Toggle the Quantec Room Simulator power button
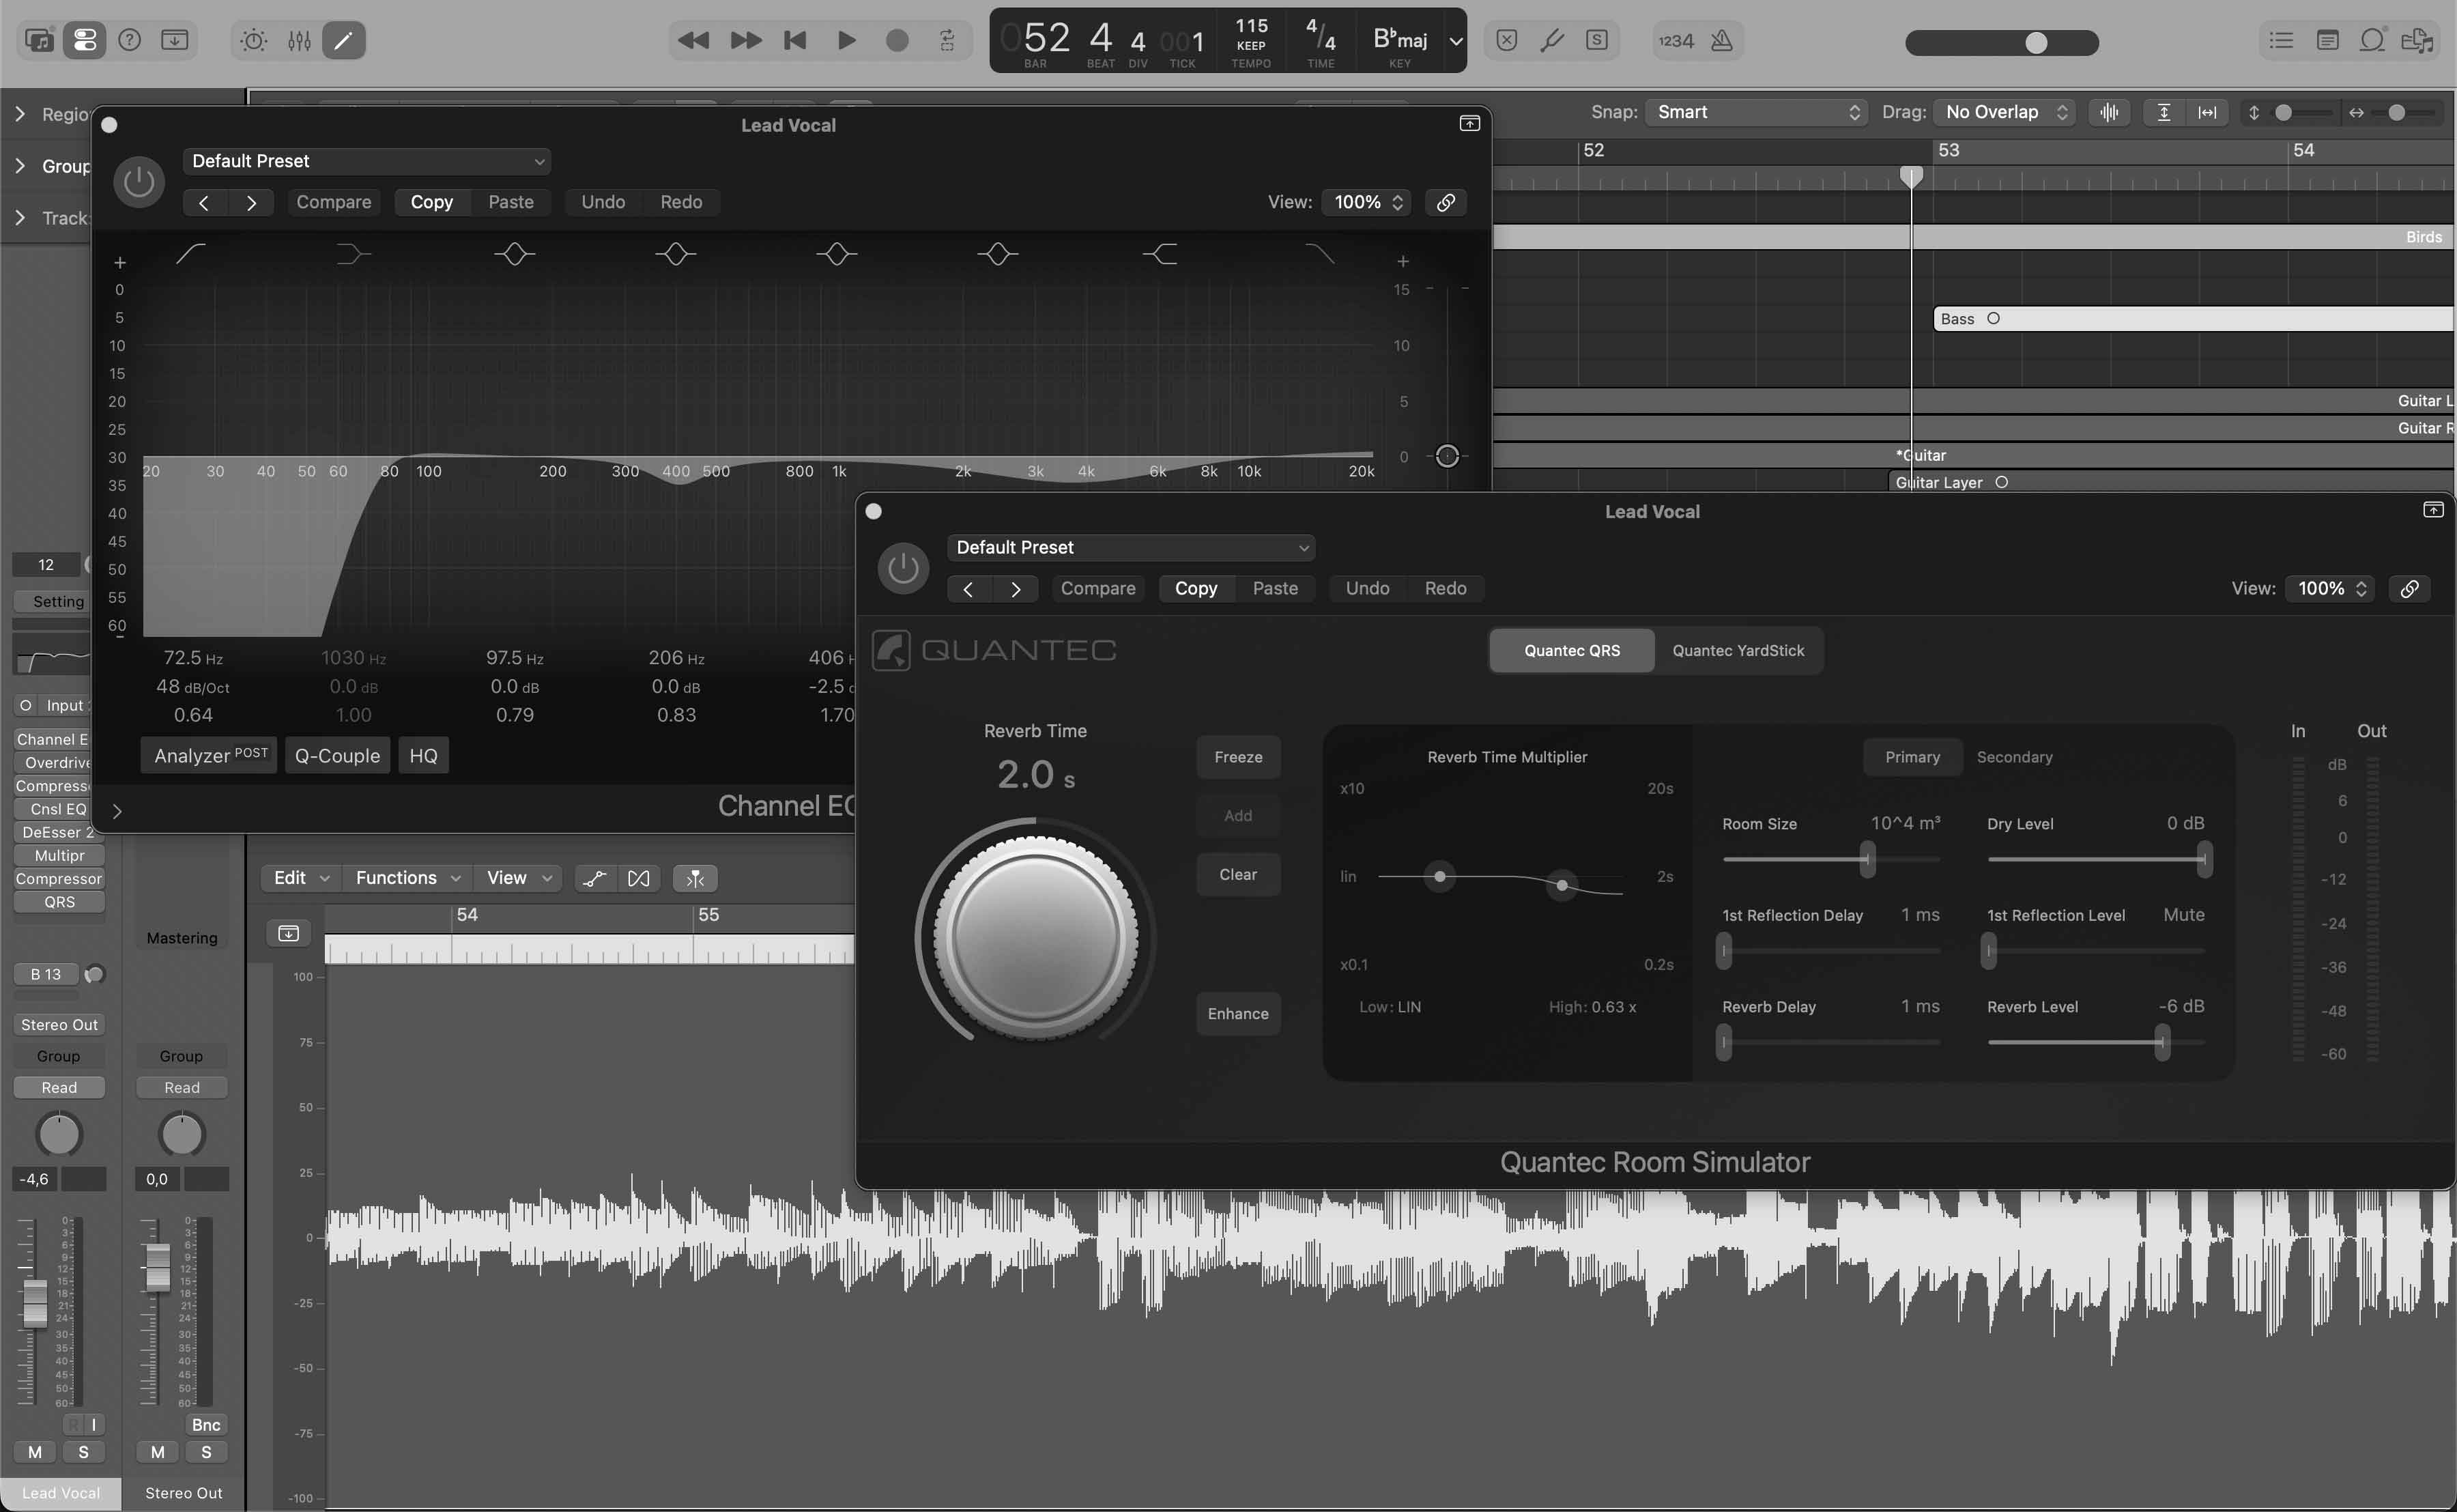2457x1512 pixels. (903, 568)
